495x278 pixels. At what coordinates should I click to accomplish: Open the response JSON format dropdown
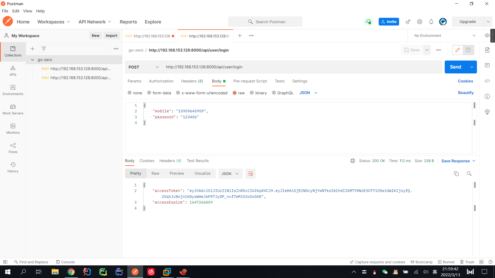230,174
